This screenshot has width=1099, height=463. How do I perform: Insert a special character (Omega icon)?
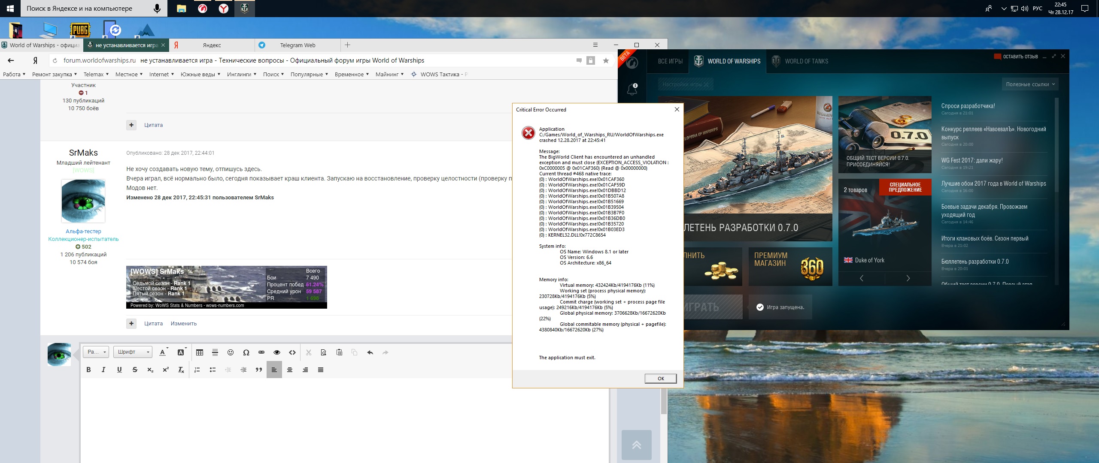tap(246, 352)
